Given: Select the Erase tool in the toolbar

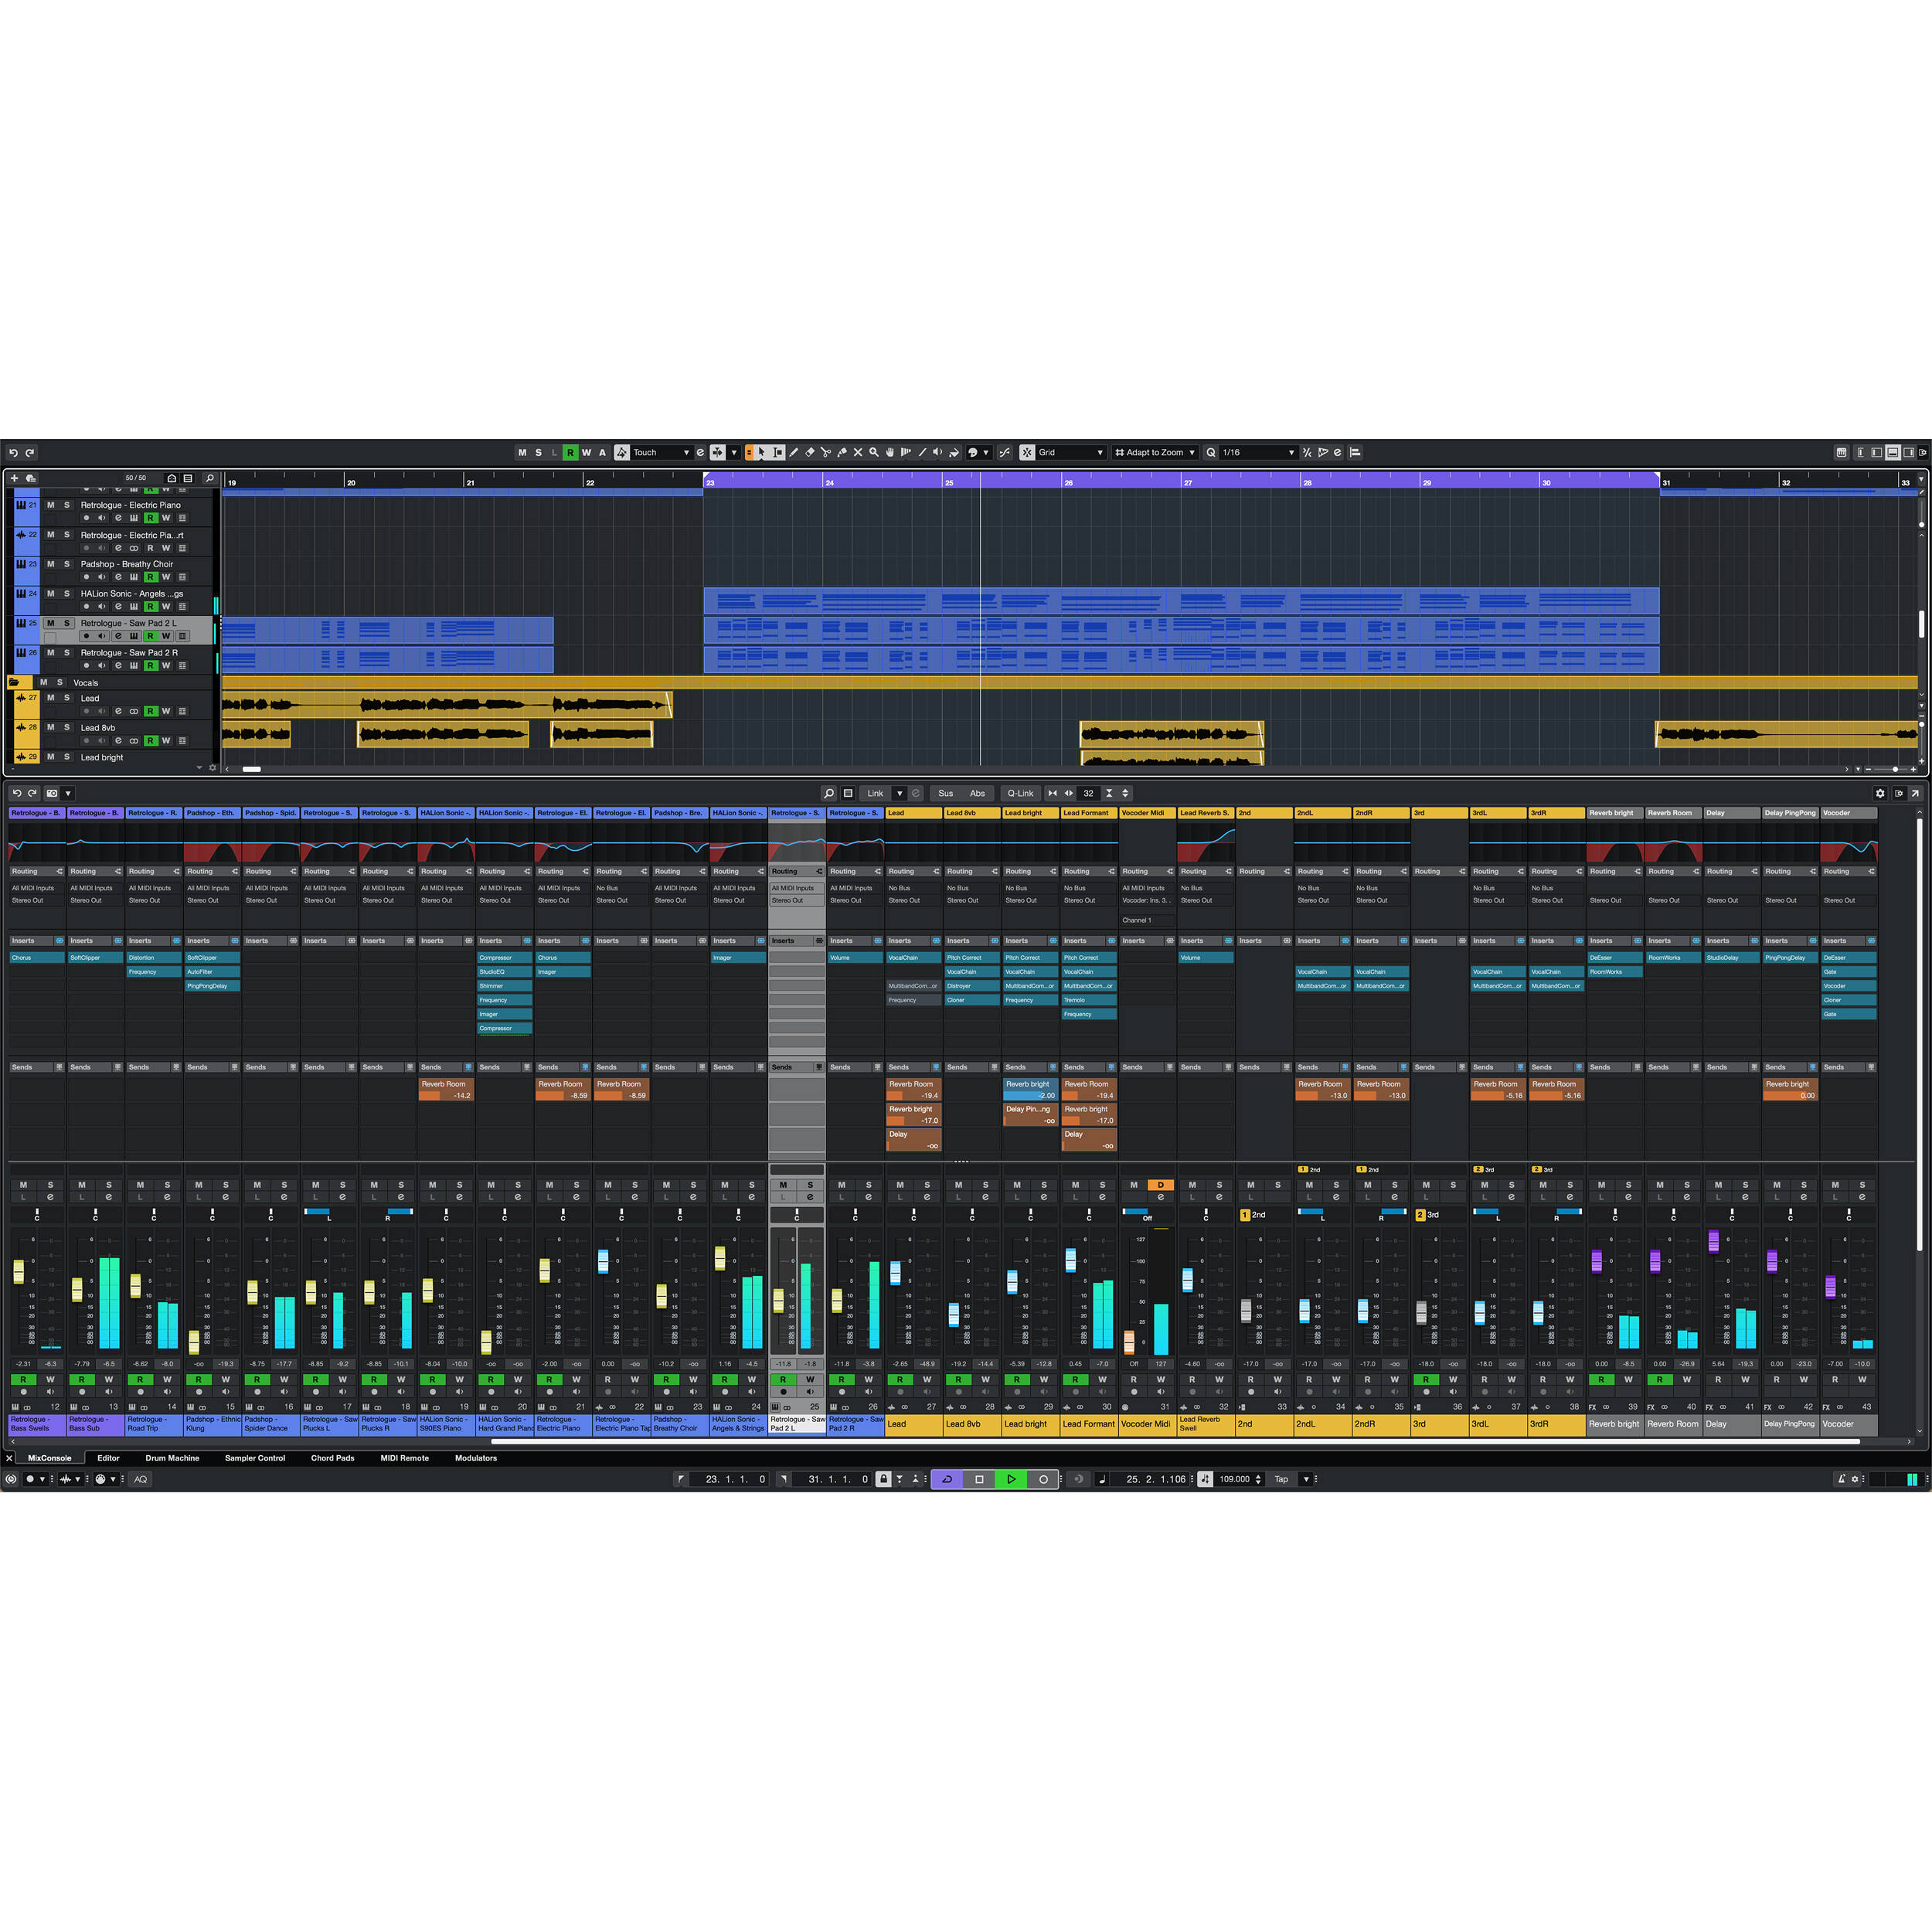Looking at the screenshot, I should click(811, 452).
